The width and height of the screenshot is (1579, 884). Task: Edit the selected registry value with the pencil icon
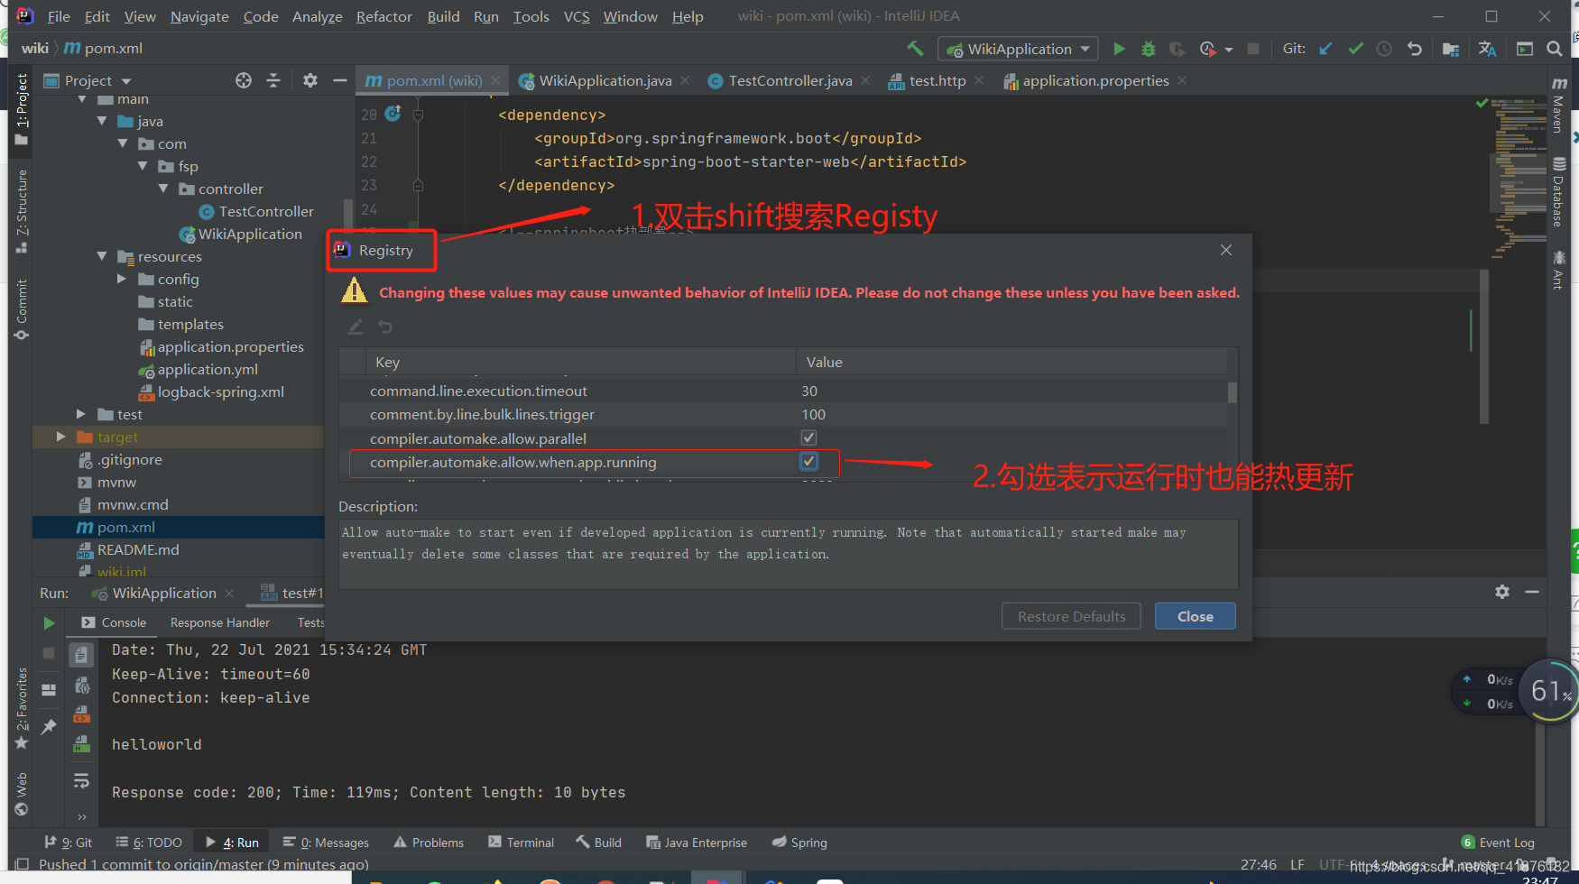click(356, 327)
